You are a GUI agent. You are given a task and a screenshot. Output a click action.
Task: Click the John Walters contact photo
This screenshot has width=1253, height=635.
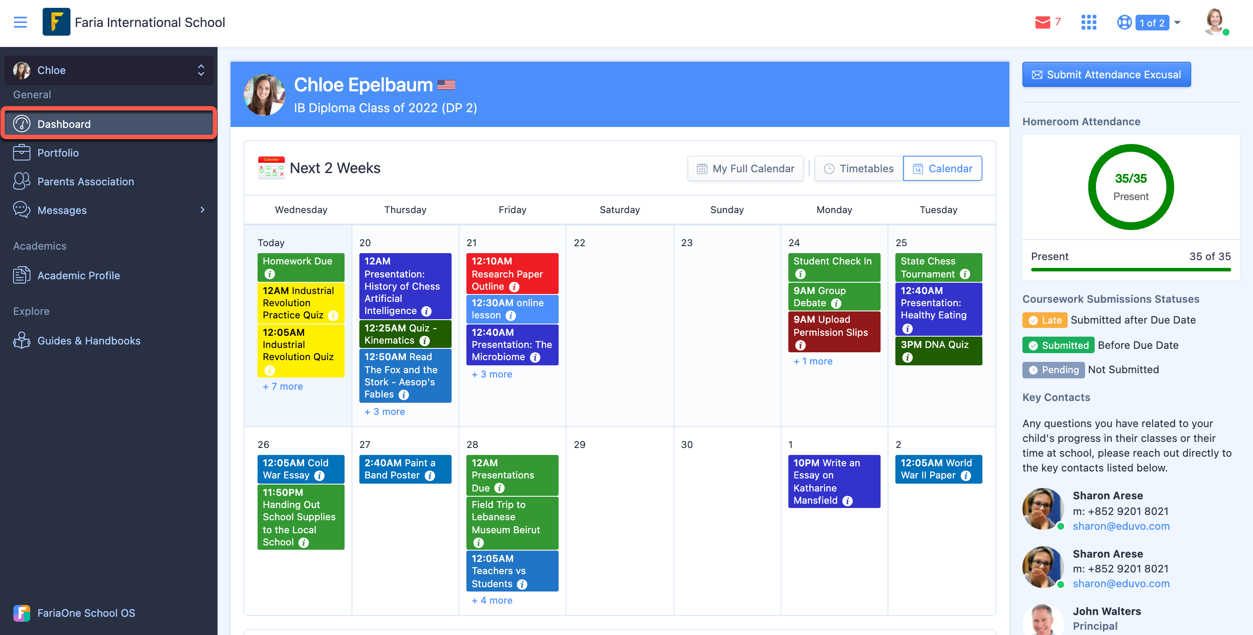point(1043,619)
